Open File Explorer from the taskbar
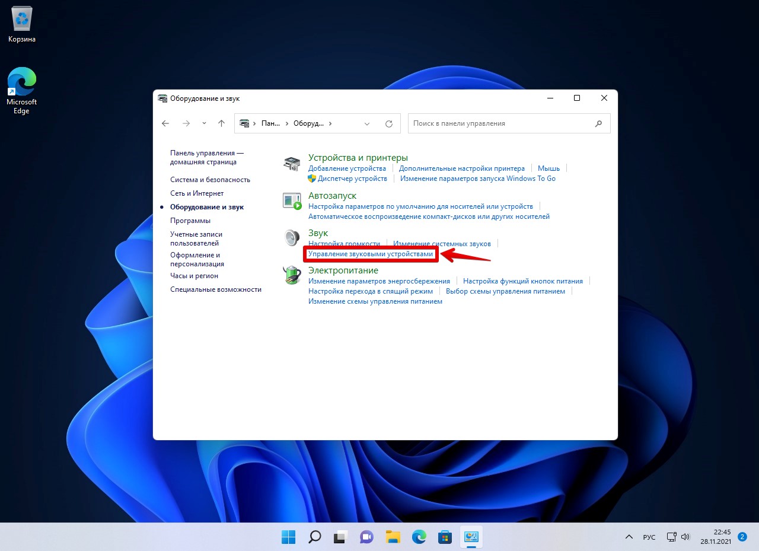 tap(393, 537)
